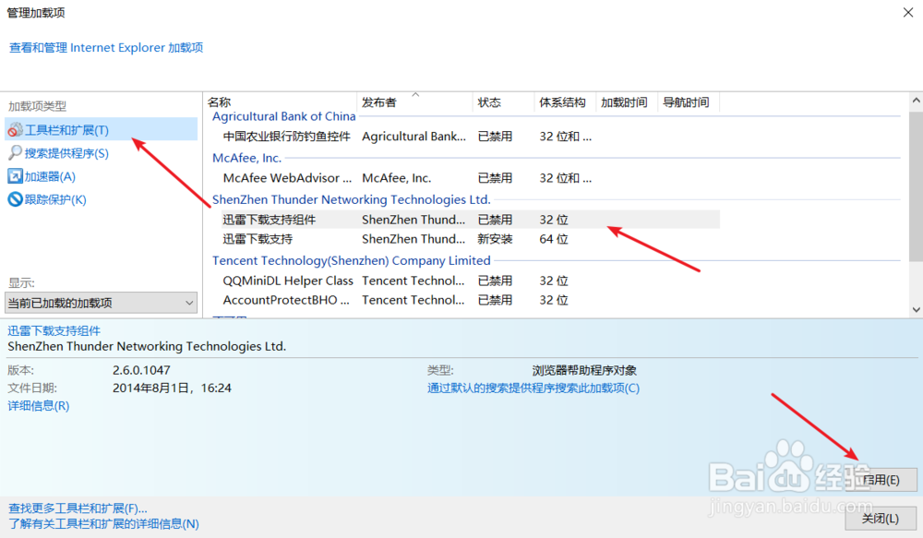
Task: Select 搜索提供程序(S) add-on type
Action: point(66,153)
